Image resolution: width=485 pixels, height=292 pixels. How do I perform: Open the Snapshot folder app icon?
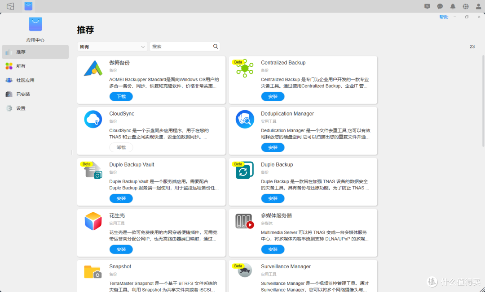(93, 272)
